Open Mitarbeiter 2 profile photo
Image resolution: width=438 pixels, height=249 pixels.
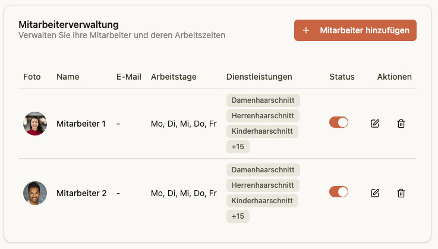pyautogui.click(x=34, y=193)
